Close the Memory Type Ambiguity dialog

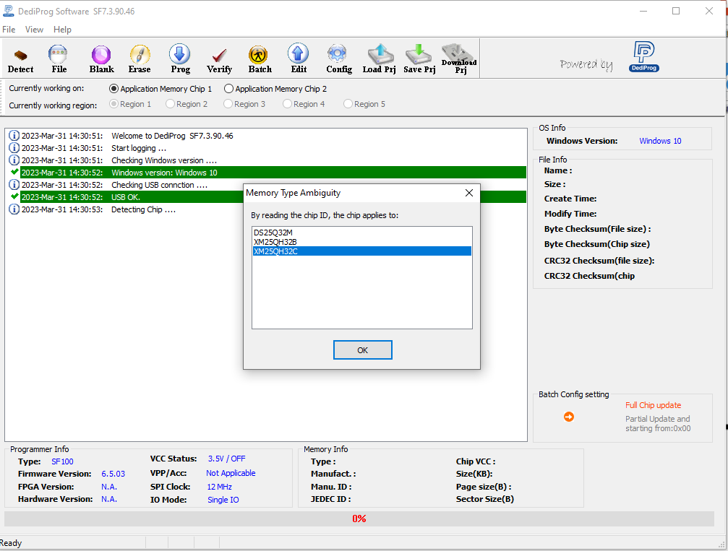(469, 193)
